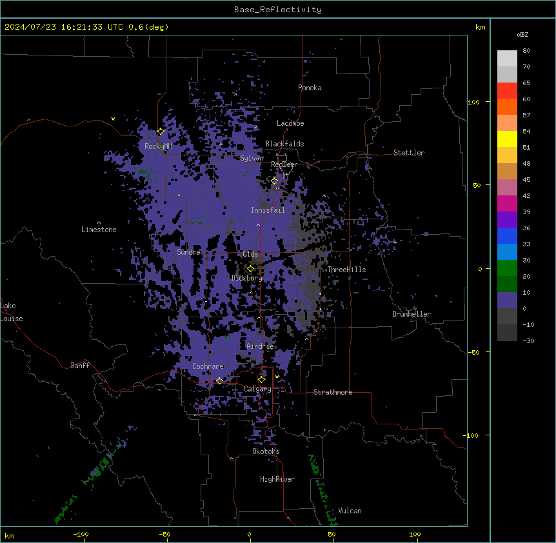The image size is (556, 543).
Task: Click the Cochrane town label
Action: click(x=208, y=366)
